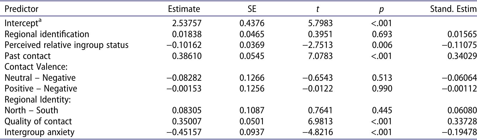This screenshot has height=140, width=477.
Task: Select the Neutral – Negative row label
Action: click(x=40, y=78)
